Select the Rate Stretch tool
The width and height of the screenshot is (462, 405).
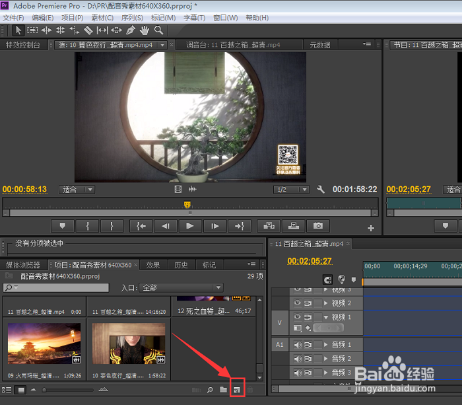pos(74,30)
